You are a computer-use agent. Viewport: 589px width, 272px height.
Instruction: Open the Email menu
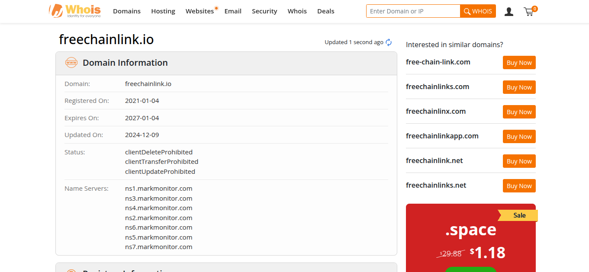pyautogui.click(x=233, y=11)
